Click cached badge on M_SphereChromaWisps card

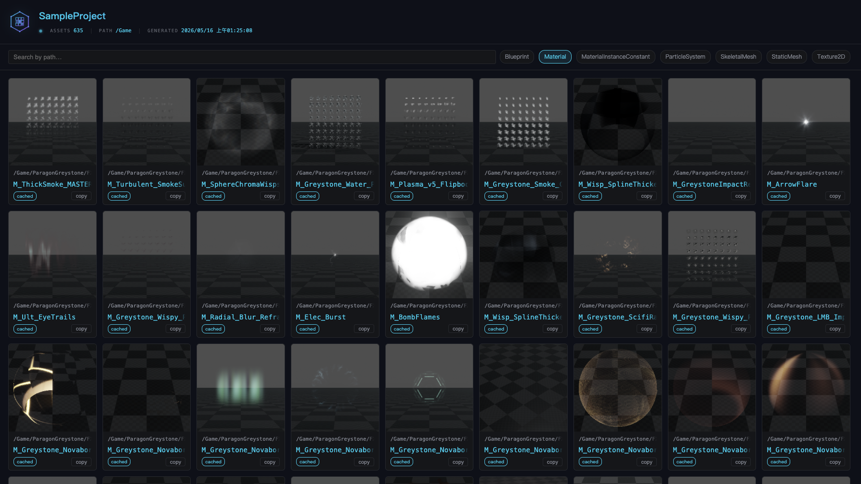[213, 196]
